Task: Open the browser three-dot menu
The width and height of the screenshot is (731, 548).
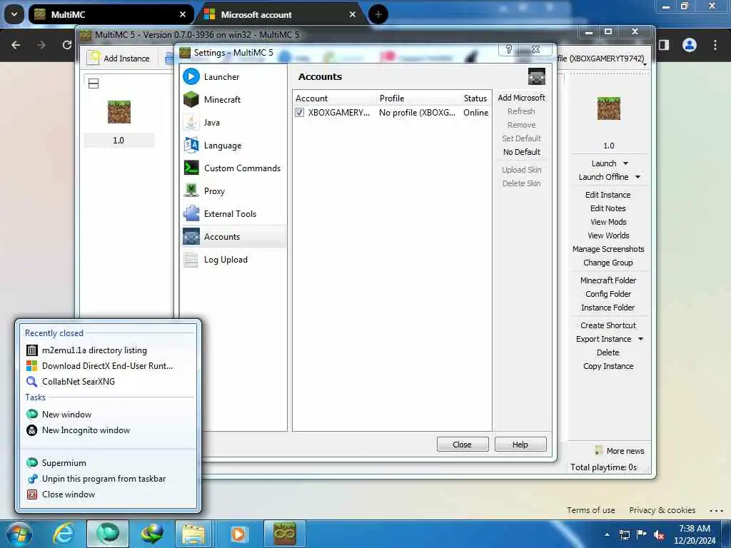Action: click(715, 45)
